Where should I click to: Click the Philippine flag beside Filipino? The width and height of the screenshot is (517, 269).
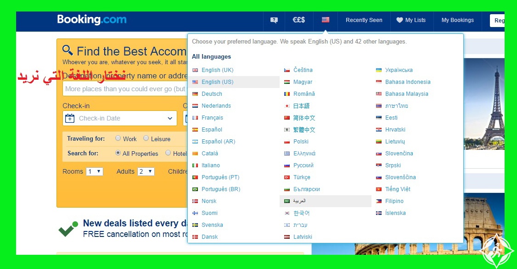[379, 201]
